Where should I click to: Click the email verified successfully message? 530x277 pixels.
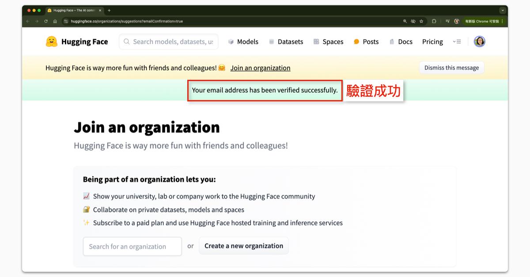(x=265, y=90)
